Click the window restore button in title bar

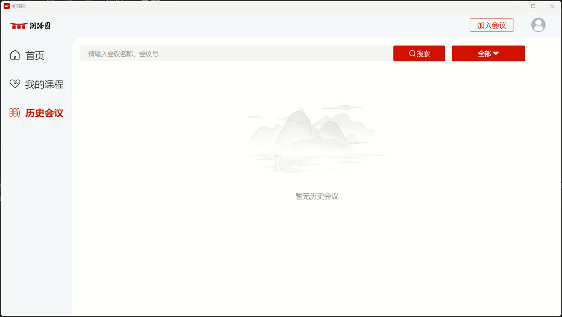(532, 6)
